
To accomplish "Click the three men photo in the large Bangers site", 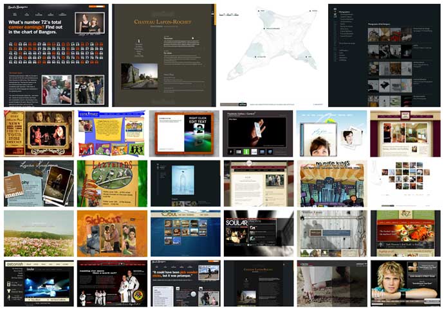I will pos(57,90).
